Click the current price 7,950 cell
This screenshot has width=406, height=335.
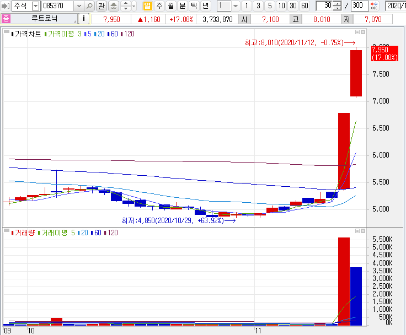tap(111, 19)
